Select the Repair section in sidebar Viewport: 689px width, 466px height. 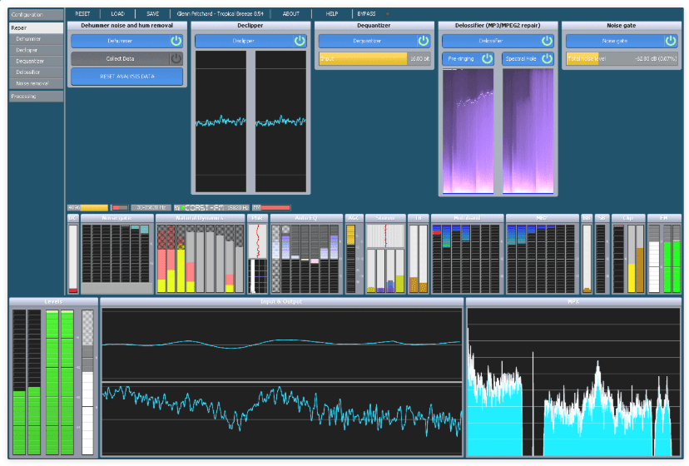(36, 27)
